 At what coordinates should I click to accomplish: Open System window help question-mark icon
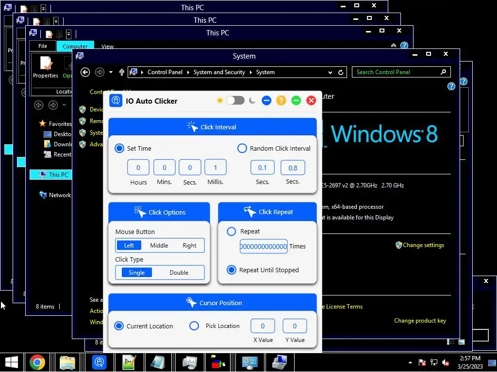[x=451, y=86]
